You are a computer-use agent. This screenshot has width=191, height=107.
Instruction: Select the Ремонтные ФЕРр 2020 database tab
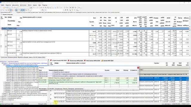coord(76,60)
